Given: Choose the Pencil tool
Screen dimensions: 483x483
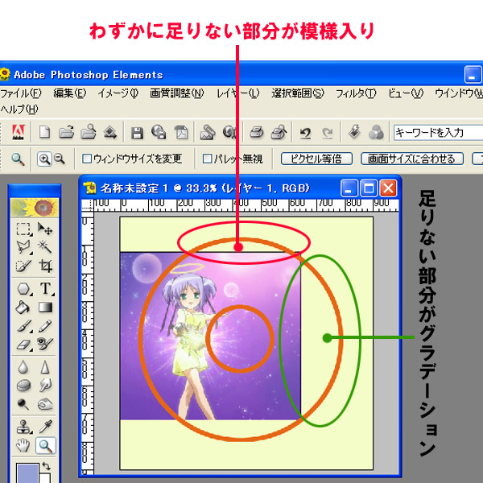Looking at the screenshot, I should tap(45, 326).
